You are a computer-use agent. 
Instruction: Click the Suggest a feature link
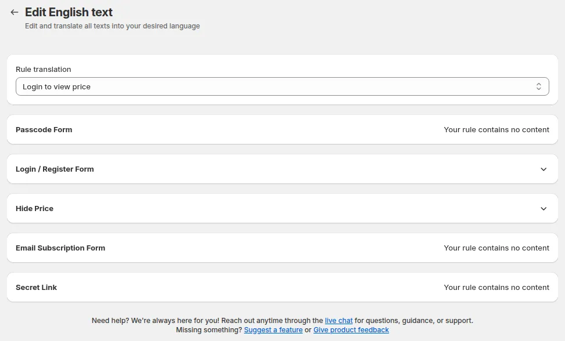(x=273, y=330)
